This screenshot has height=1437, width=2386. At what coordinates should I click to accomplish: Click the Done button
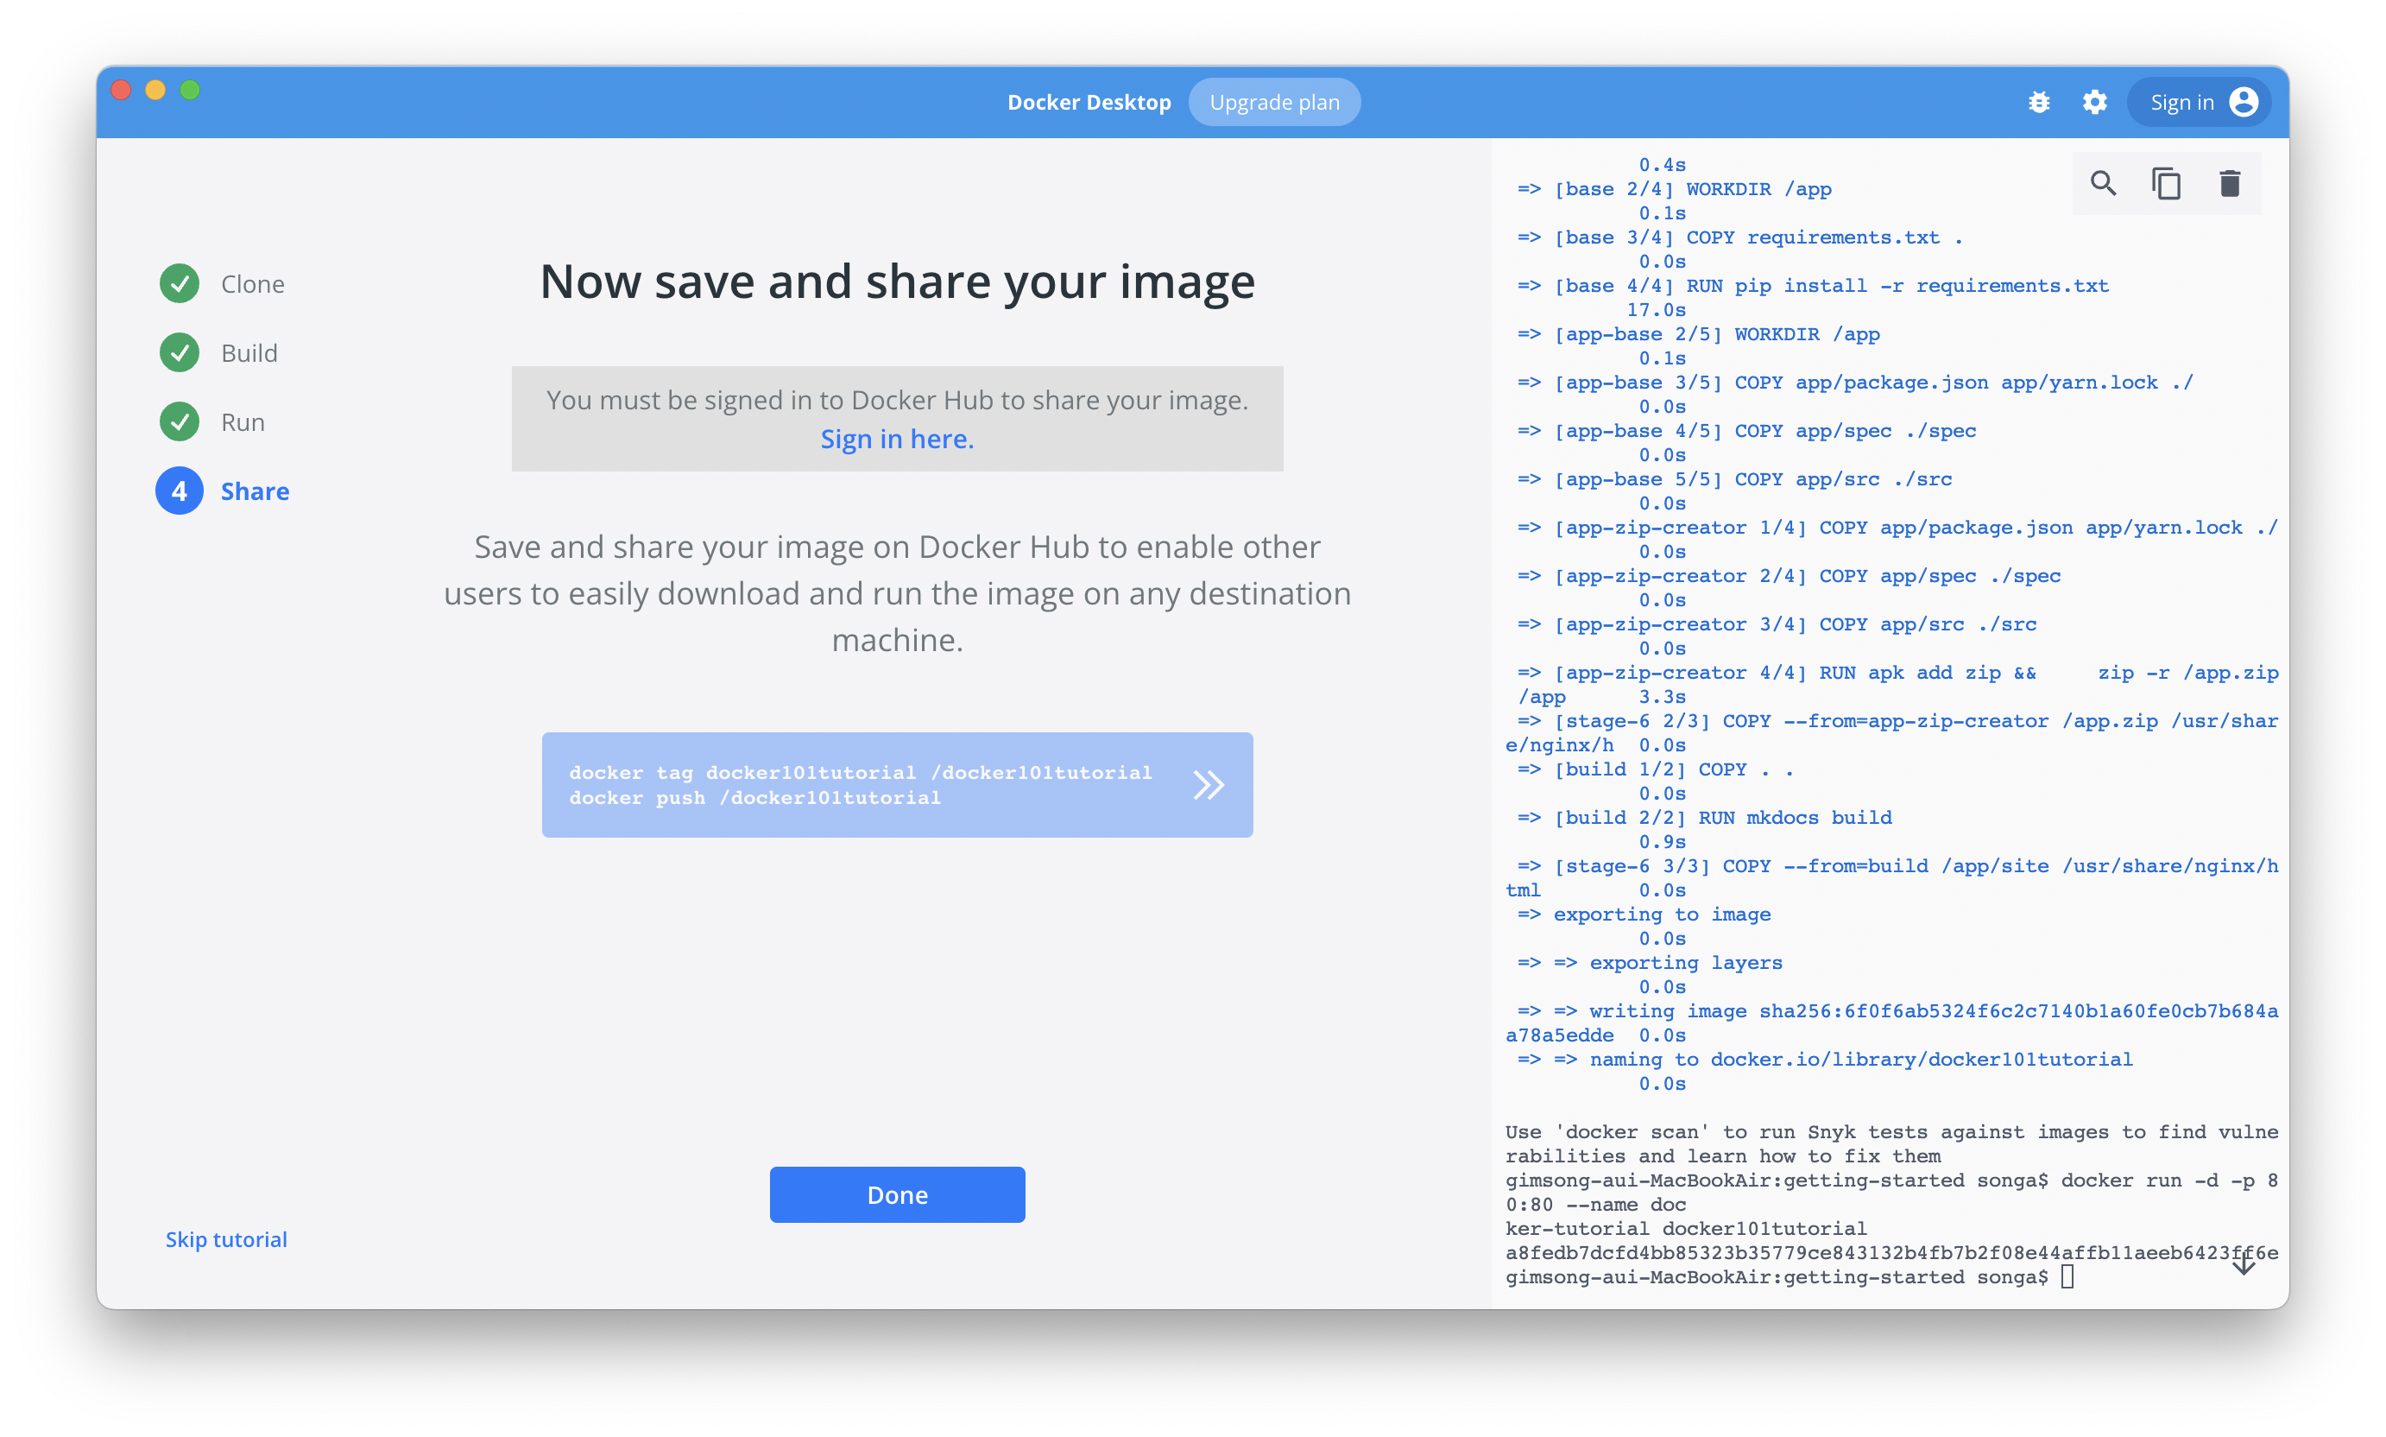[896, 1194]
